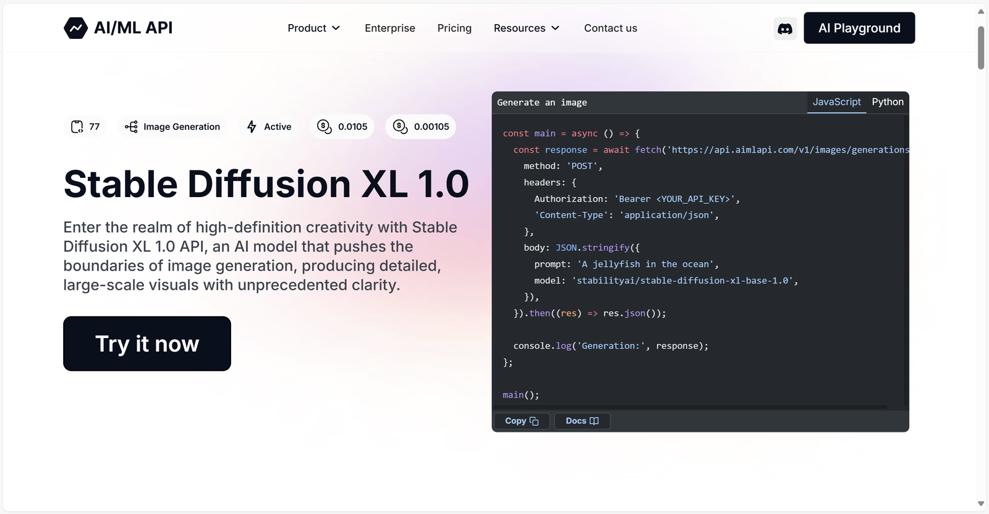Image resolution: width=989 pixels, height=514 pixels.
Task: Expand the Product dropdown menu
Action: (314, 28)
